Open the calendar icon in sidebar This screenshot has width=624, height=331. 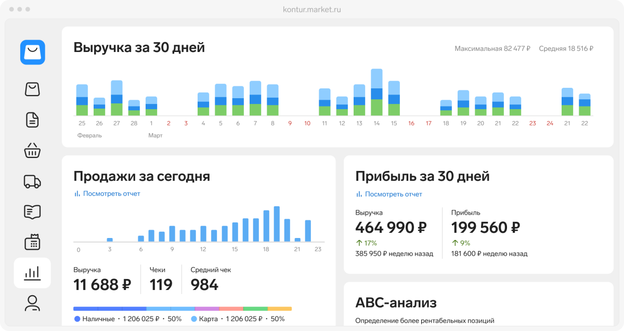pyautogui.click(x=32, y=242)
